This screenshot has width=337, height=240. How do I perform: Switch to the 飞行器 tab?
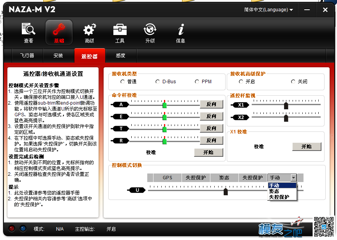coord(27,56)
